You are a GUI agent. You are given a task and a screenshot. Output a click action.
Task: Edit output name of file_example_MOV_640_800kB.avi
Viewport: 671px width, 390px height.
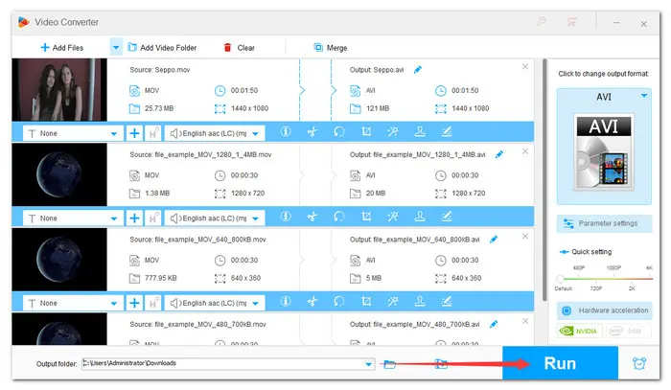pos(494,240)
